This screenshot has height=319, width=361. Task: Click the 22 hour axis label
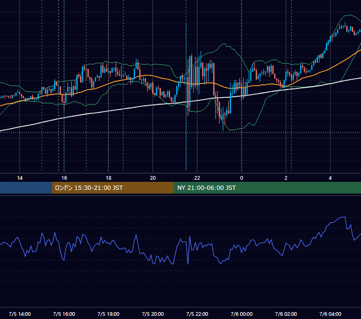(x=197, y=178)
